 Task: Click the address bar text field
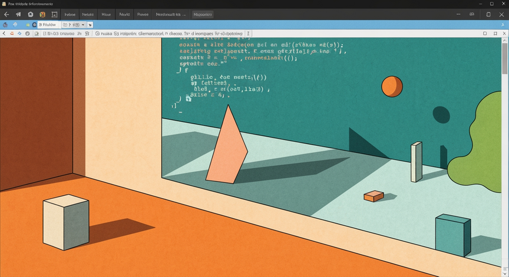[171, 34]
